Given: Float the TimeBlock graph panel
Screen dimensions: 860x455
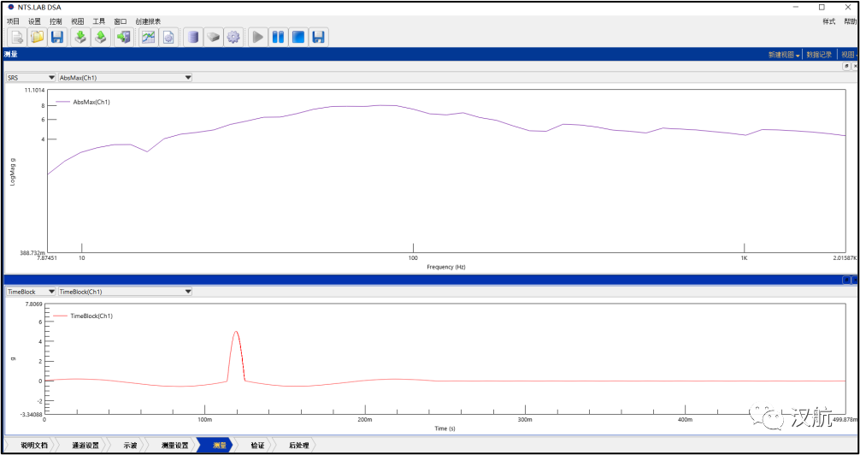Looking at the screenshot, I should (847, 280).
